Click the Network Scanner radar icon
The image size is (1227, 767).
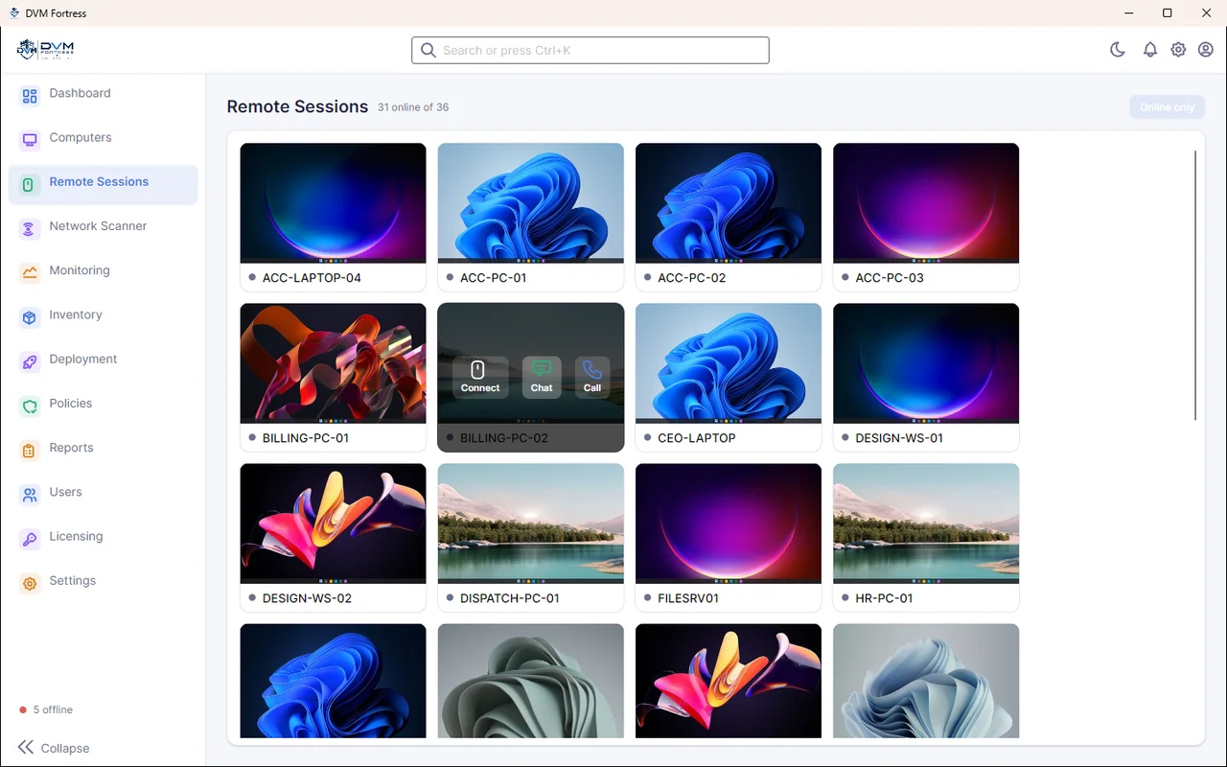pos(30,228)
